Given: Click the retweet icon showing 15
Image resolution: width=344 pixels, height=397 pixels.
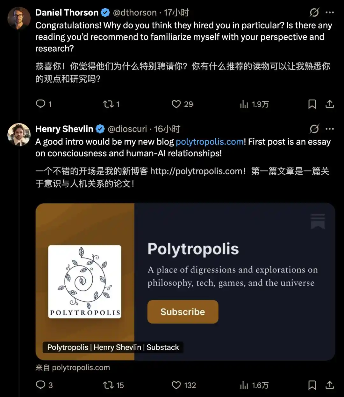Looking at the screenshot, I should [x=109, y=385].
